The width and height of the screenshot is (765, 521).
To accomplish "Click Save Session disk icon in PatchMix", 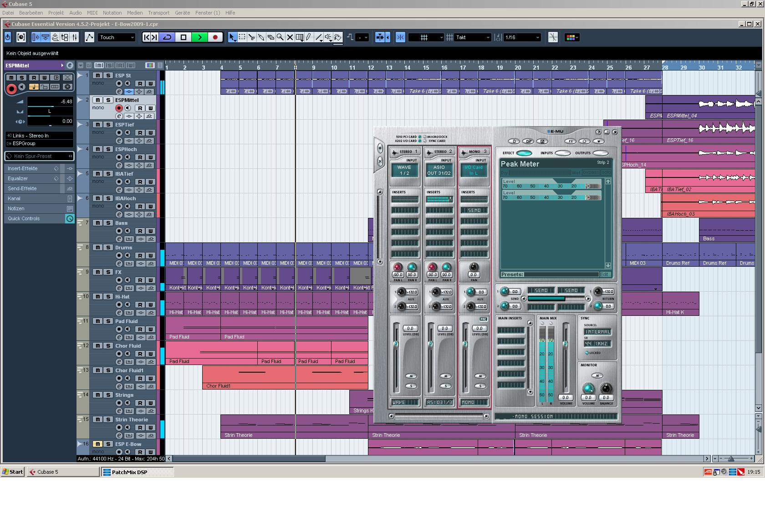I will click(x=542, y=142).
